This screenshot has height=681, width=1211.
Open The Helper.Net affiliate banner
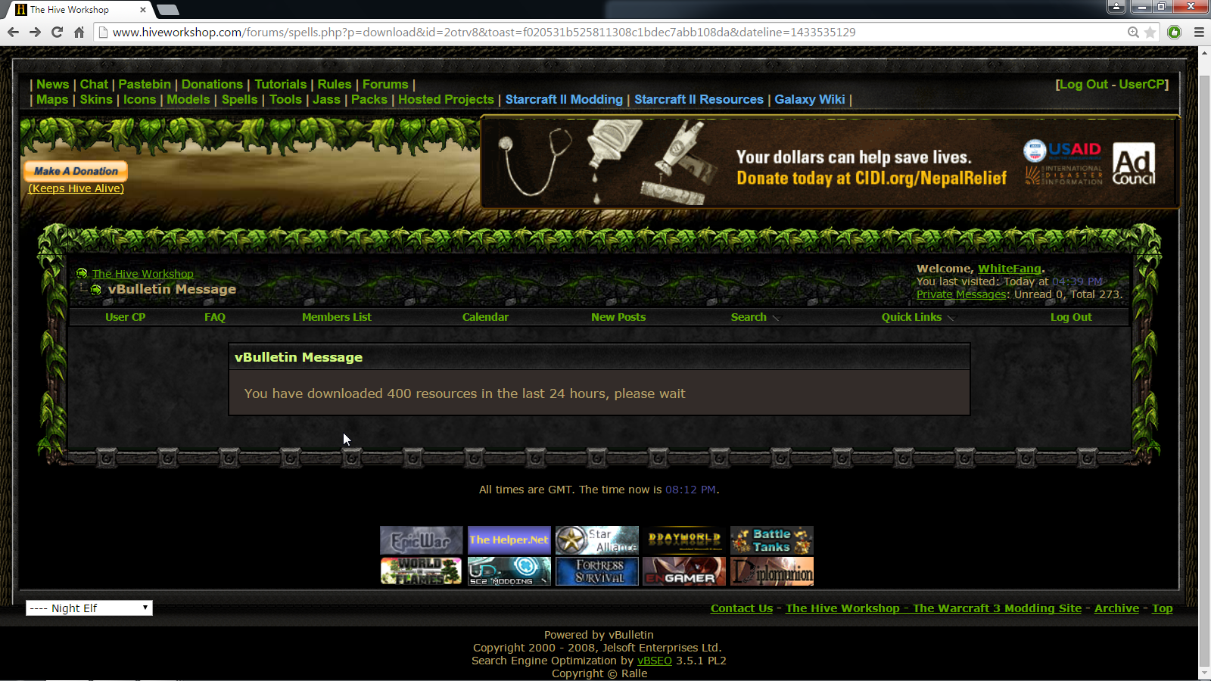509,540
